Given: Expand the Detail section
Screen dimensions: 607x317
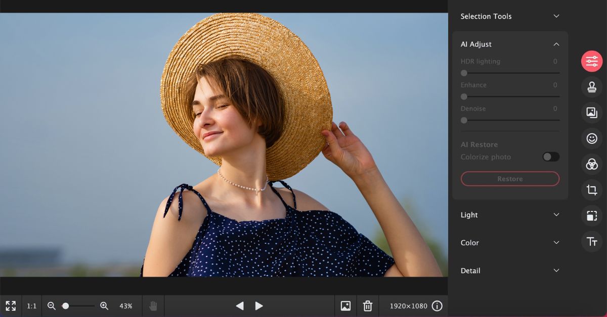Looking at the screenshot, I should 510,271.
